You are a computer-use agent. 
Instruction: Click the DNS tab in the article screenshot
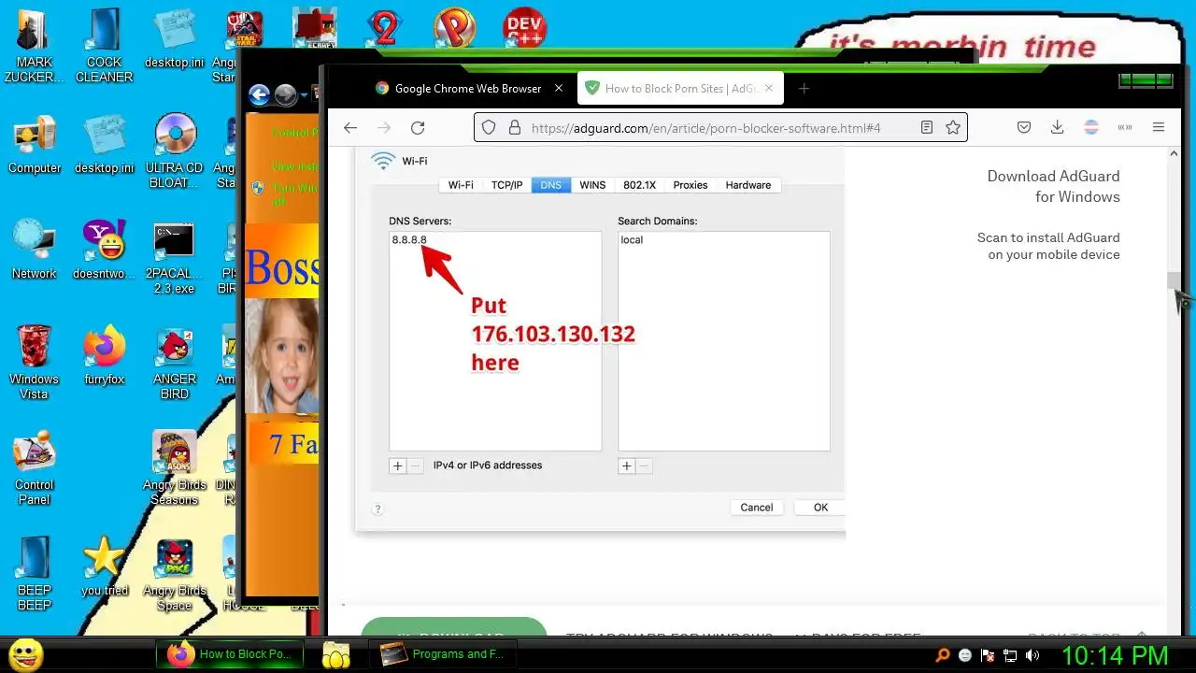point(551,185)
